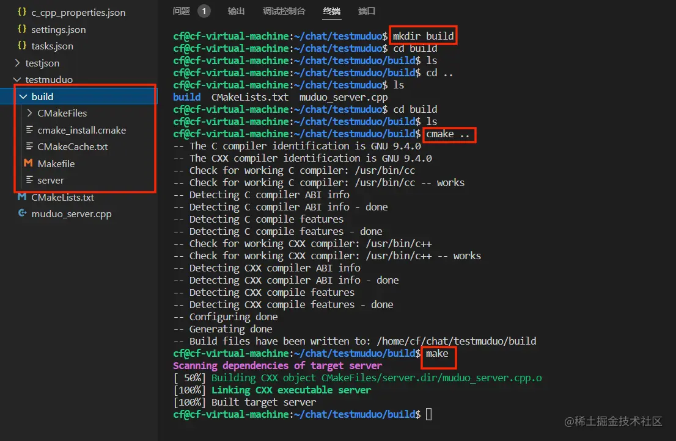This screenshot has height=441, width=676.
Task: Switch to the 调试控制台 debug console tab
Action: [x=284, y=11]
